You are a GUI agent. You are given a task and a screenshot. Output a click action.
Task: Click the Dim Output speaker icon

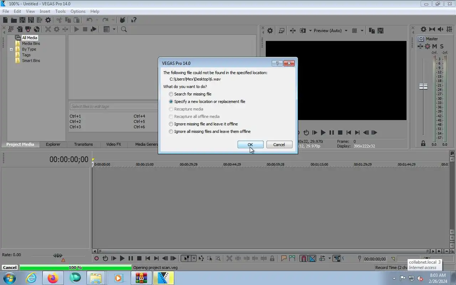441,29
